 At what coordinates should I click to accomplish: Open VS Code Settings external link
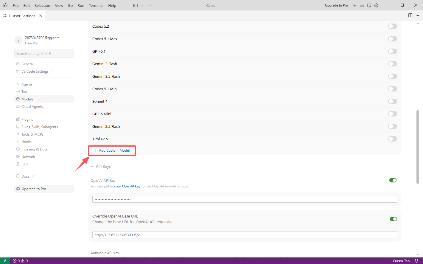point(44,72)
